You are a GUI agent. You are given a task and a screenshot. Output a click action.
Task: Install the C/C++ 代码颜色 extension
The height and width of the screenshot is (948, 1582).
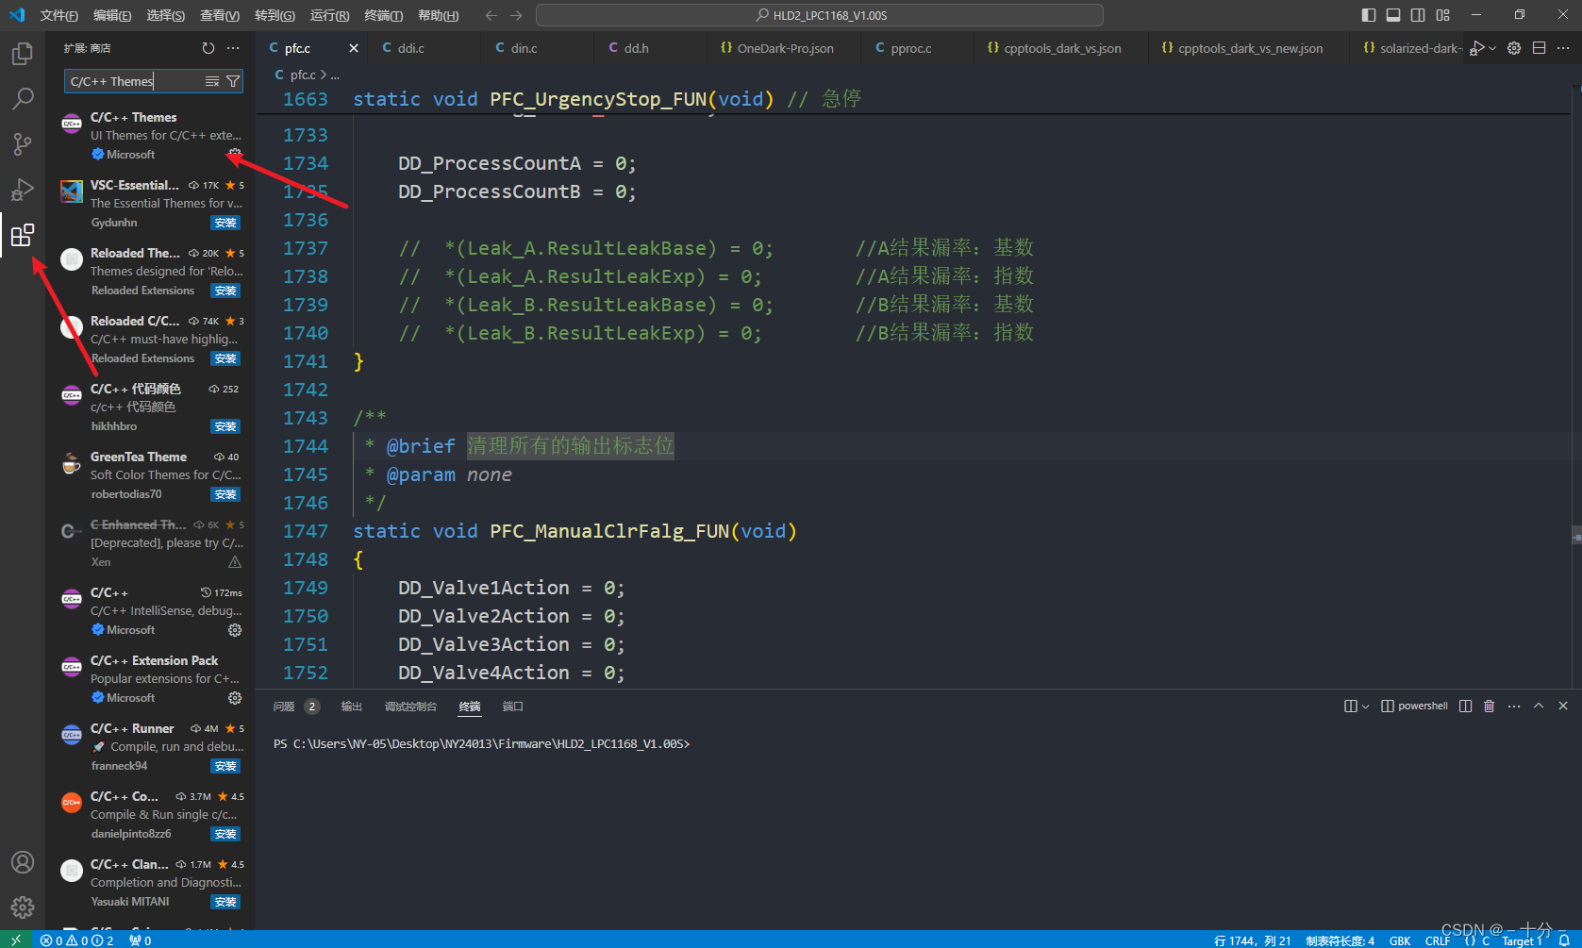click(x=225, y=426)
